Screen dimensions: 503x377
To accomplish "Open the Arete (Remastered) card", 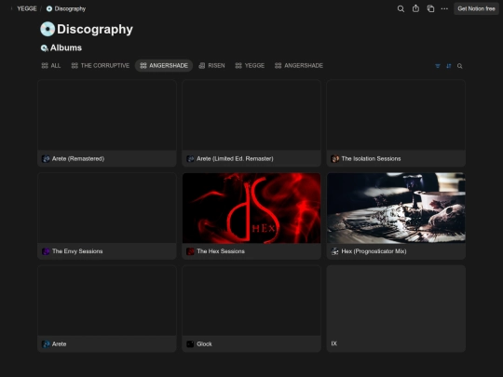I will pos(107,123).
